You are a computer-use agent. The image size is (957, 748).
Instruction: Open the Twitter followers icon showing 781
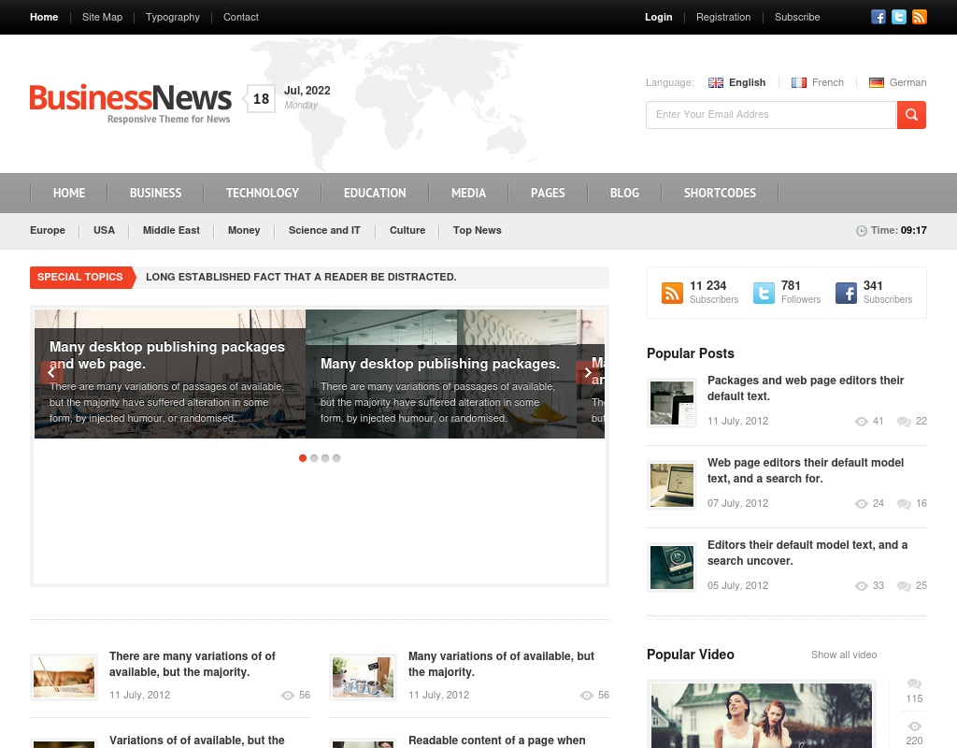[x=764, y=293]
